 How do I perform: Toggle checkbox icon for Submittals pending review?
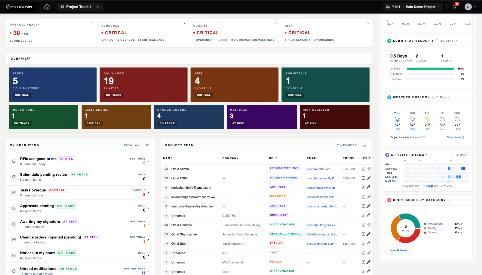tap(14, 177)
